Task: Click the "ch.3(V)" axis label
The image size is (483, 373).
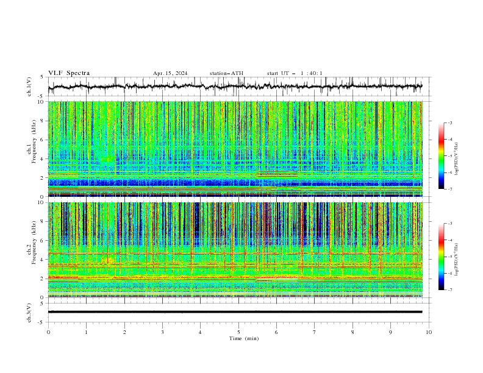Action: pos(29,313)
